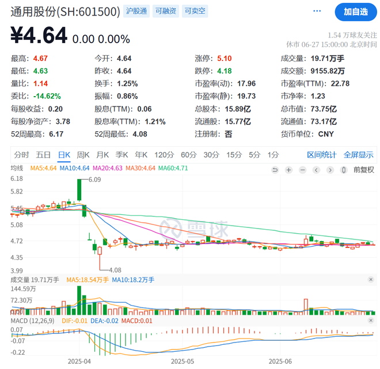Switch to the 30分 chart tab
The width and height of the screenshot is (380, 369).
tap(211, 155)
